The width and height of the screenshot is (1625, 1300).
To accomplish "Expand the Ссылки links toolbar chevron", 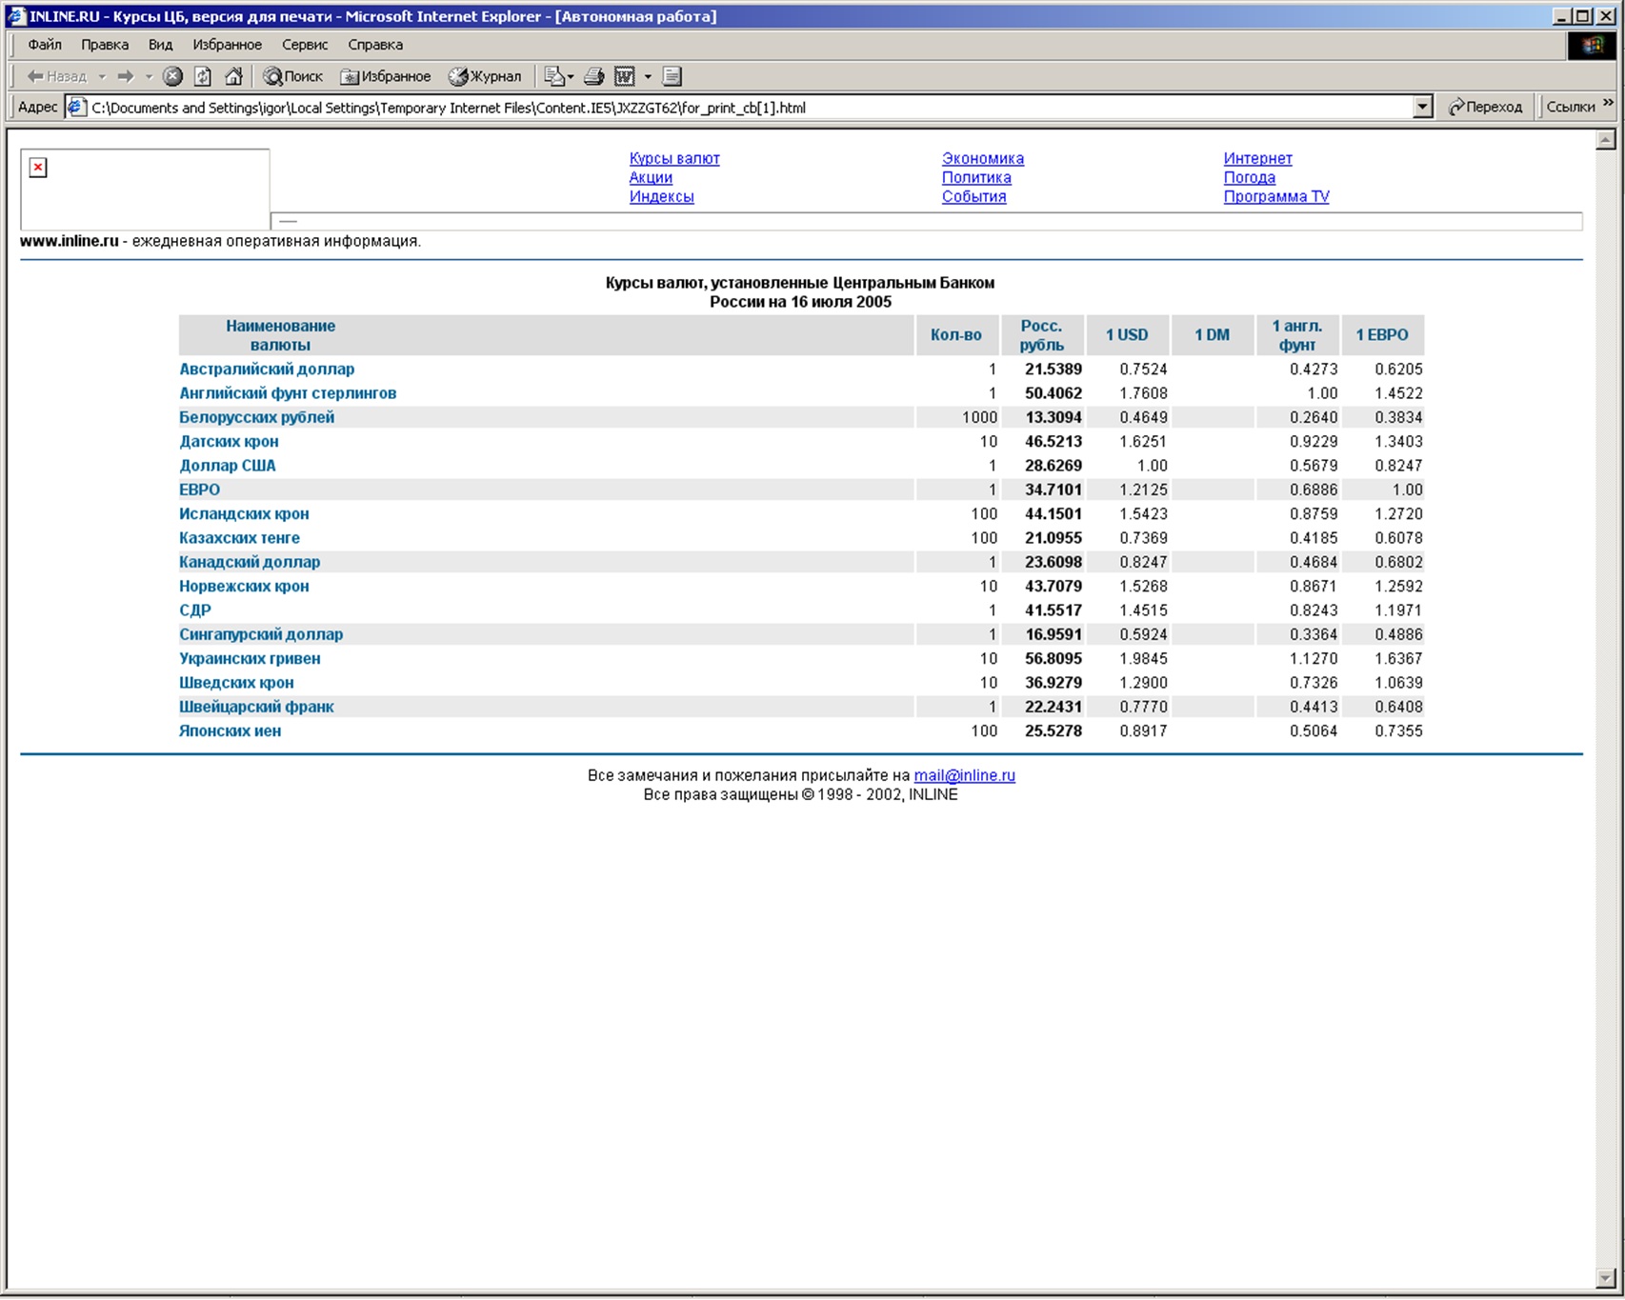I will pyautogui.click(x=1609, y=103).
